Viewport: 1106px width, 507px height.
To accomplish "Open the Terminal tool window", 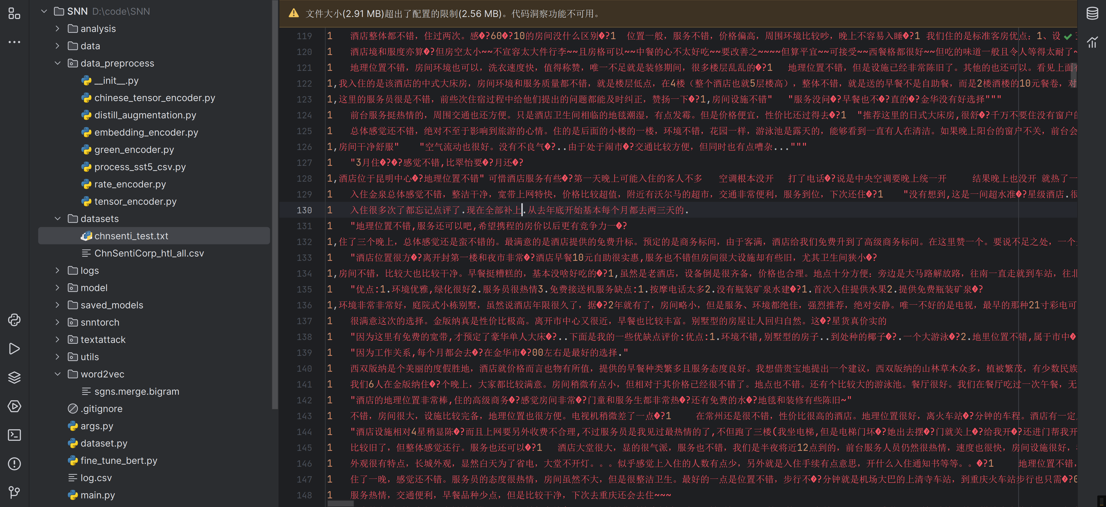I will click(x=14, y=435).
